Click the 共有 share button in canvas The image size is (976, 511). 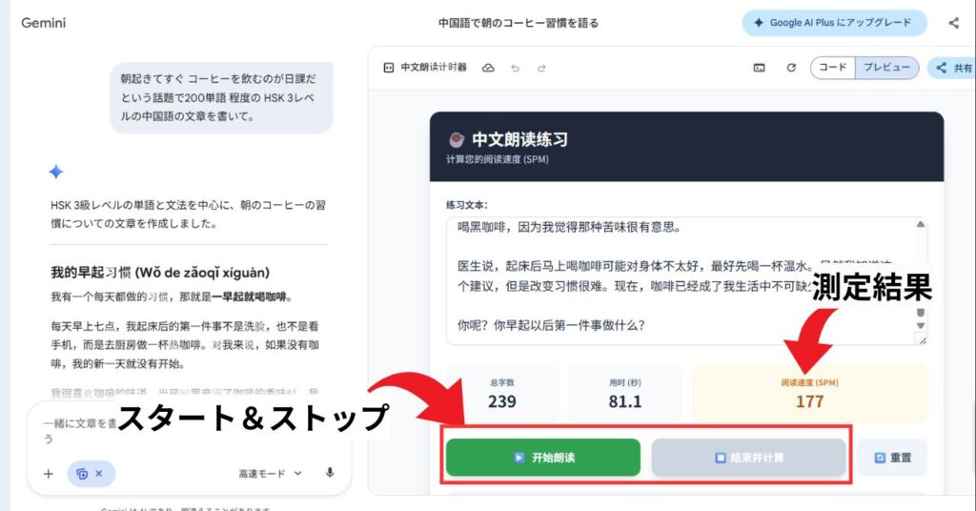click(x=953, y=68)
